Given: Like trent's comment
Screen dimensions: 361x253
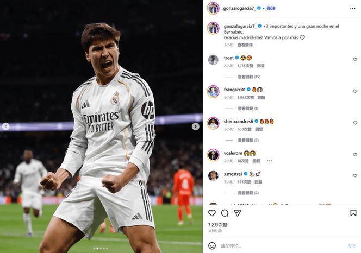Looking at the screenshot, I should click(x=355, y=59).
